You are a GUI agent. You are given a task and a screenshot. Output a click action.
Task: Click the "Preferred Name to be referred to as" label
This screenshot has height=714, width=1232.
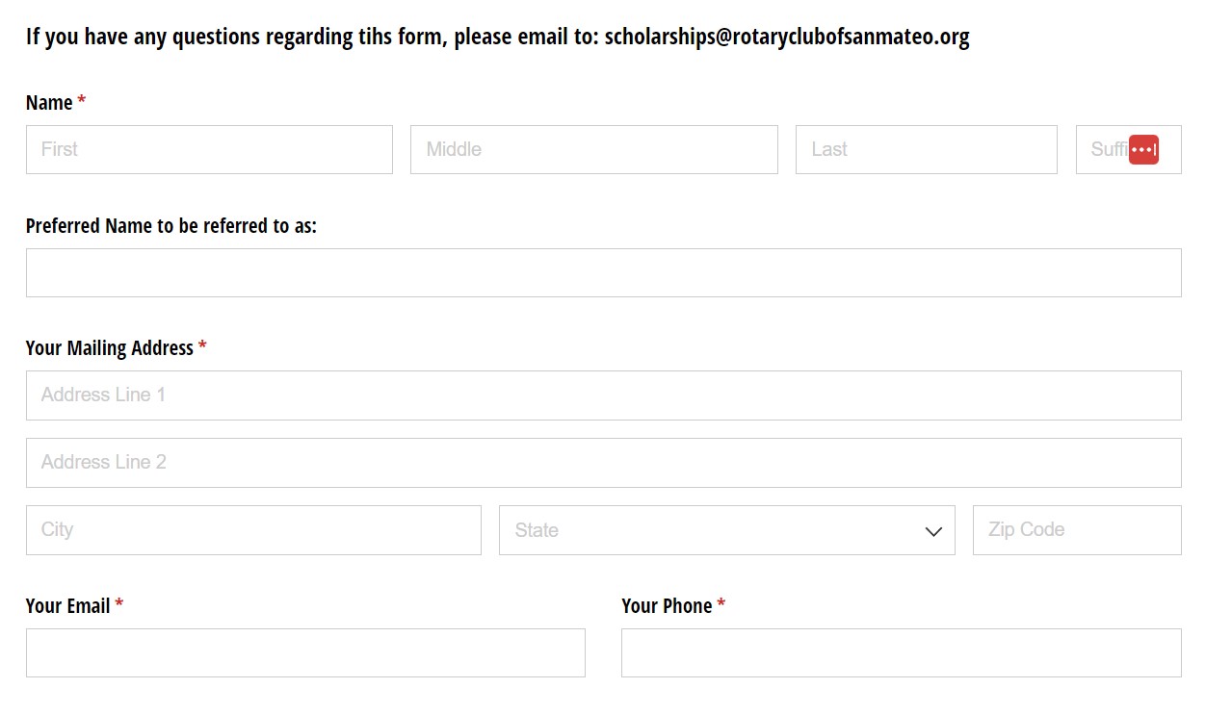tap(170, 226)
